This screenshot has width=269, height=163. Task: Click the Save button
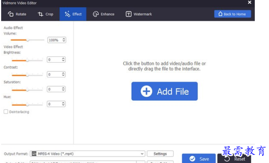coord(199,159)
